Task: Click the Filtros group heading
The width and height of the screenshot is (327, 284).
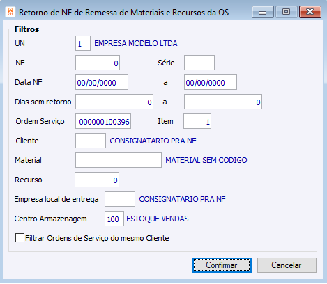Action: (26, 29)
